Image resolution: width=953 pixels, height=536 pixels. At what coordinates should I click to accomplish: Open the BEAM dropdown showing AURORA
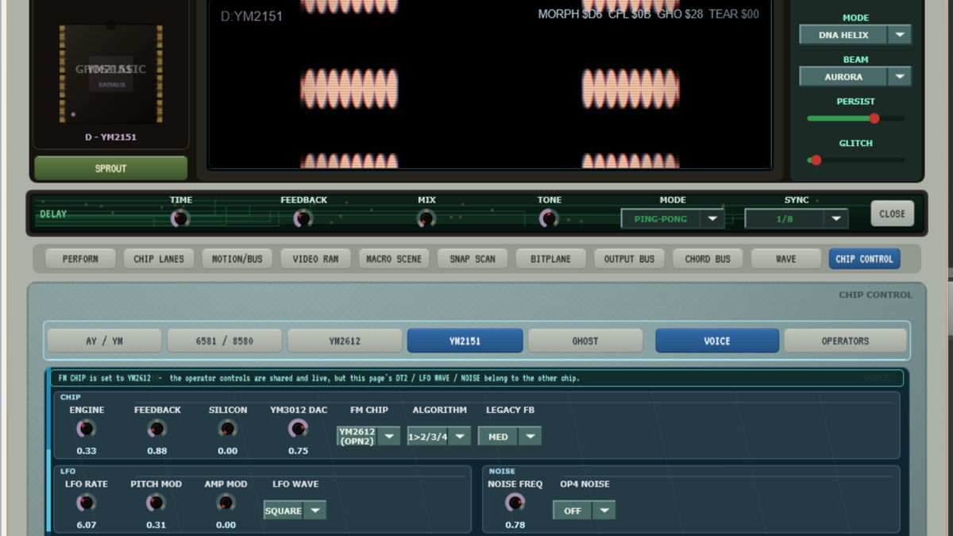(x=855, y=77)
